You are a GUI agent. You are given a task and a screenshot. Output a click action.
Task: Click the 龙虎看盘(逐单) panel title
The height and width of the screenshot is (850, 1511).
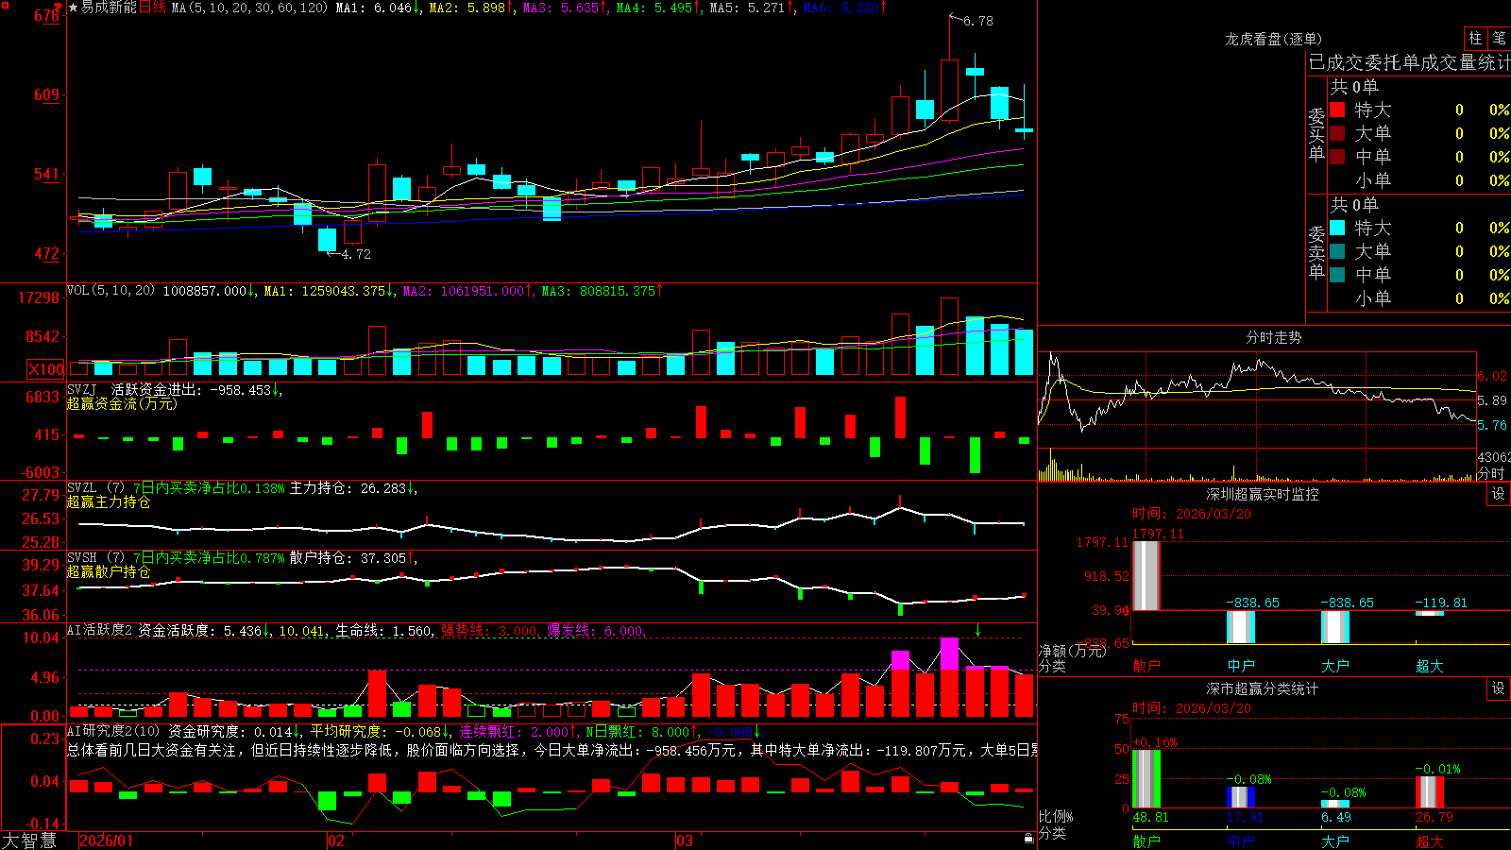1273,39
